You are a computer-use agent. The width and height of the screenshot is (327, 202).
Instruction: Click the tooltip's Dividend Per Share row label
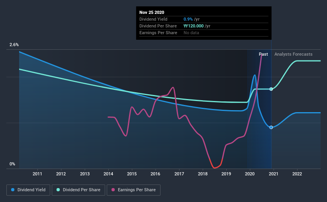pos(158,26)
